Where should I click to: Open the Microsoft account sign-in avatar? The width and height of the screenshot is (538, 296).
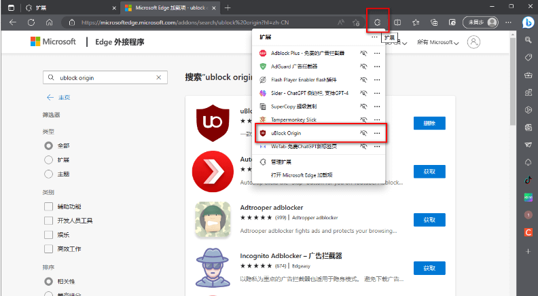tap(473, 42)
